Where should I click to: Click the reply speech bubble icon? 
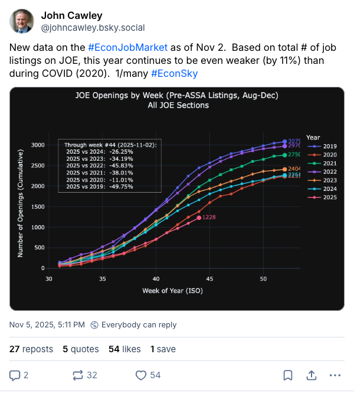tap(15, 375)
